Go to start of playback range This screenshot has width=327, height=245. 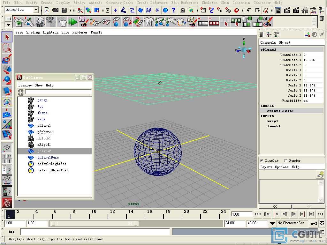click(x=258, y=214)
